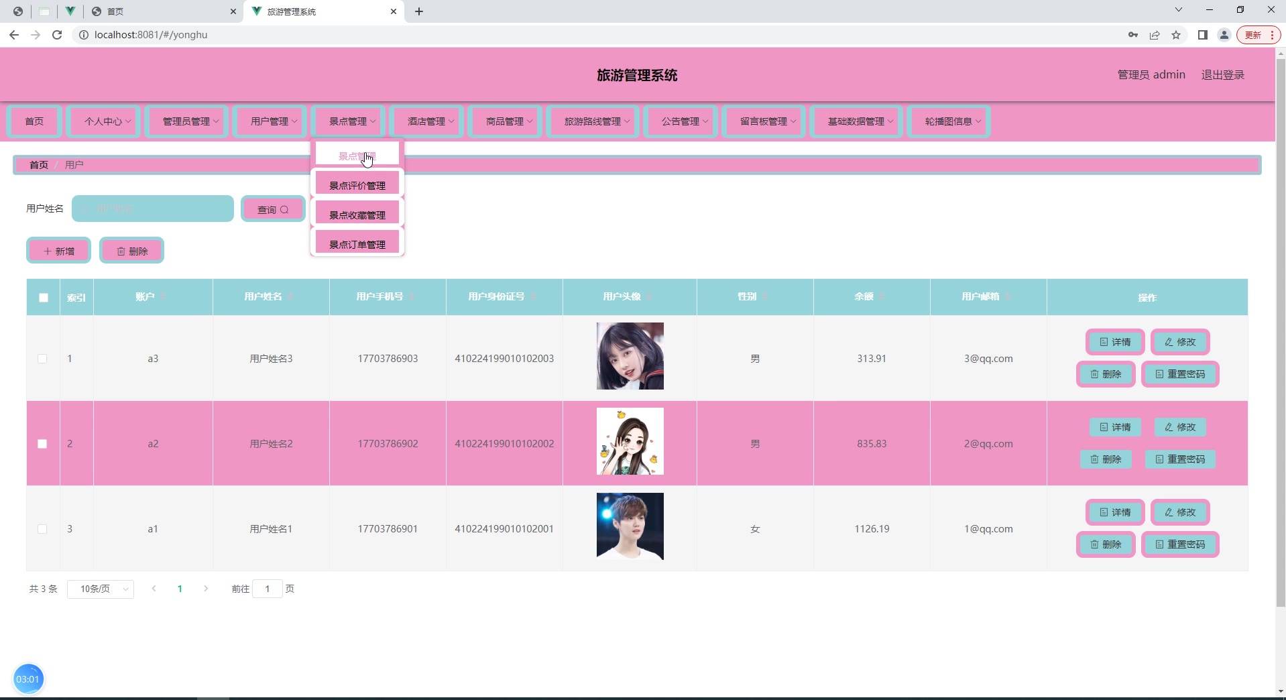This screenshot has width=1286, height=700.
Task: Expand the 轮播图信息 menu
Action: pyautogui.click(x=949, y=121)
